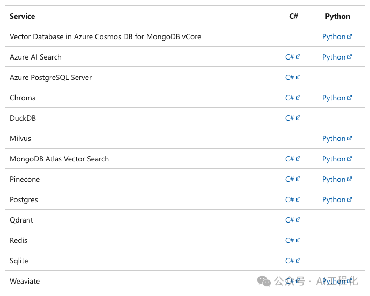
Task: Click the Python link in the Chroma row
Action: click(x=334, y=98)
